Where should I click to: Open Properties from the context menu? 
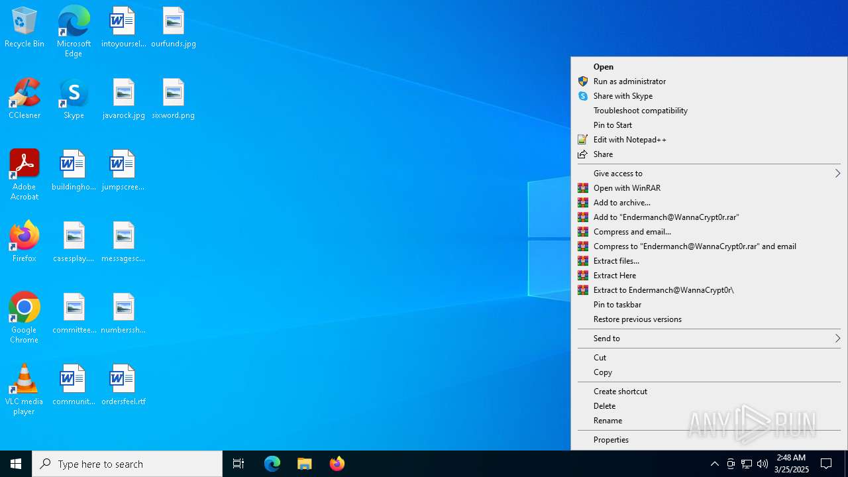coord(709,440)
